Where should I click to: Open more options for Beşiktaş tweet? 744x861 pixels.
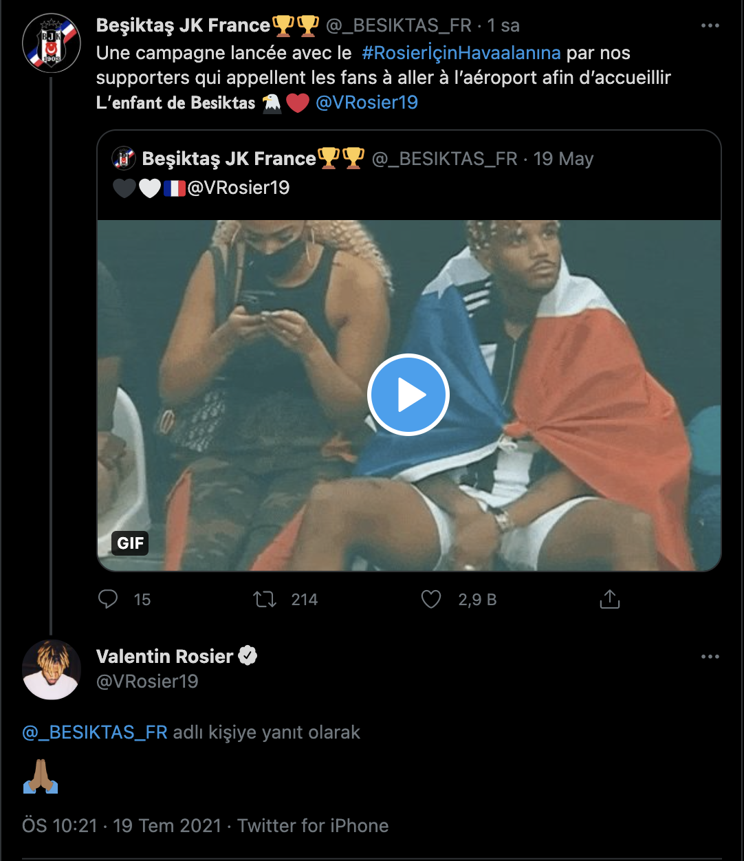710,26
